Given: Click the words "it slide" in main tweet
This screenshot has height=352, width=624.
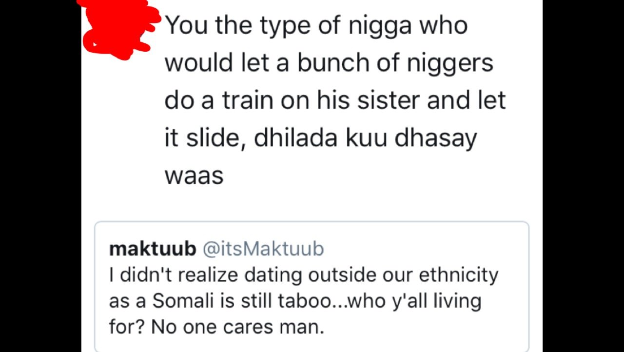Looking at the screenshot, I should tap(206, 138).
